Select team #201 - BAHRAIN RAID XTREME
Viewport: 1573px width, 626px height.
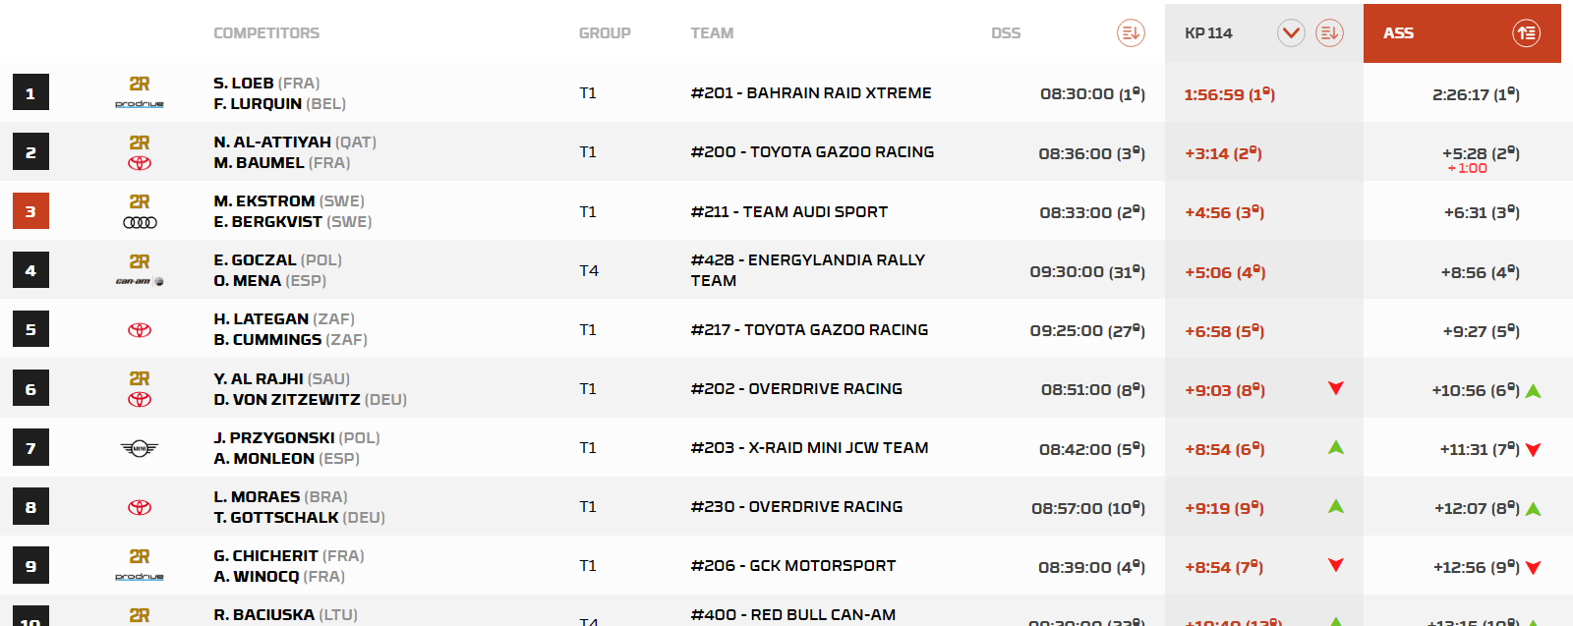click(x=811, y=93)
